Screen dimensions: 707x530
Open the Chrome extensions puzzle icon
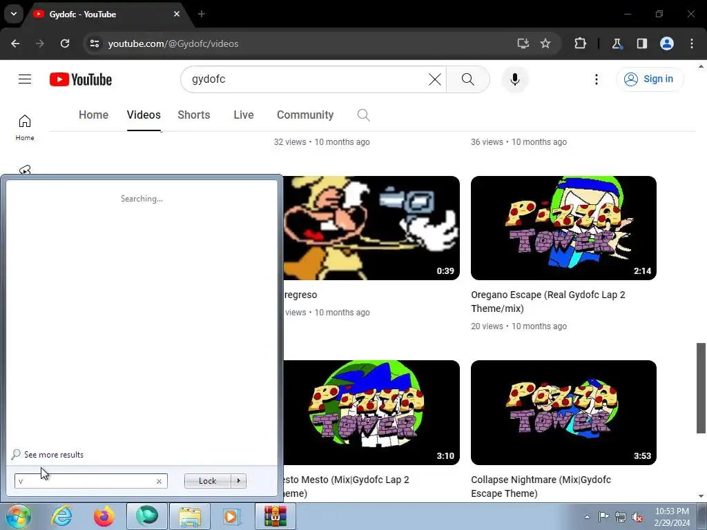pos(580,43)
